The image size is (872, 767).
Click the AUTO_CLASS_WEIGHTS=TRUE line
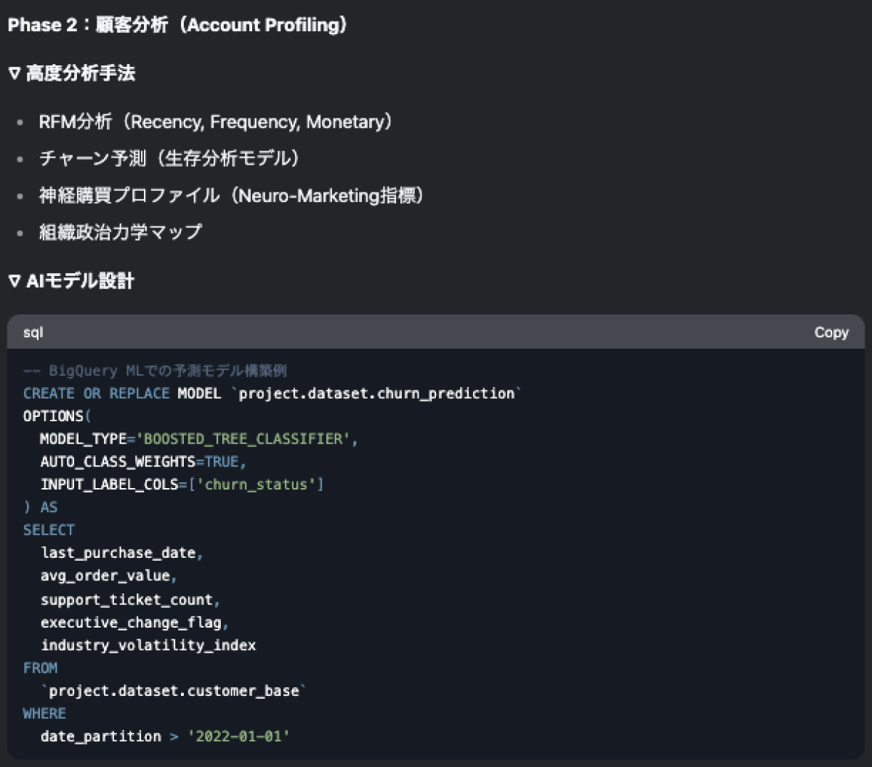143,462
